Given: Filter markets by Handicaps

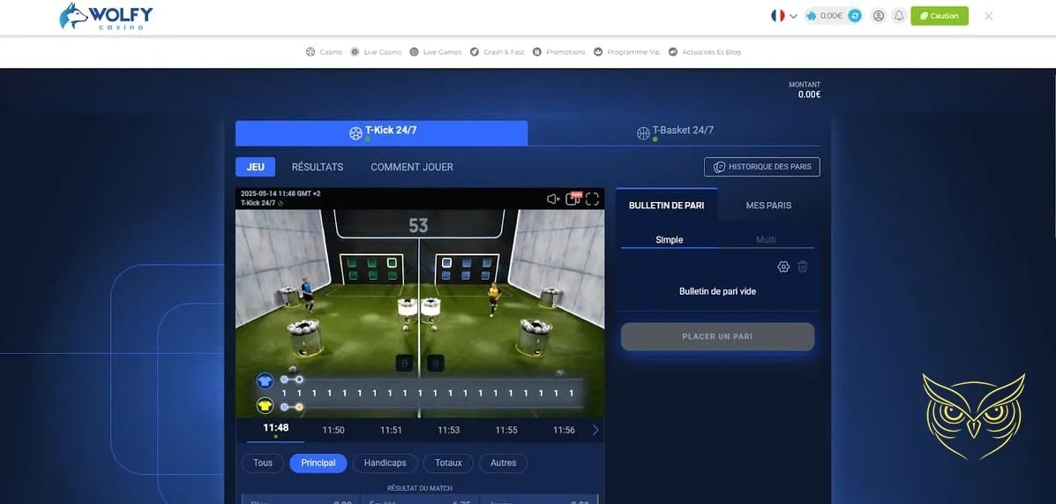Looking at the screenshot, I should (385, 463).
